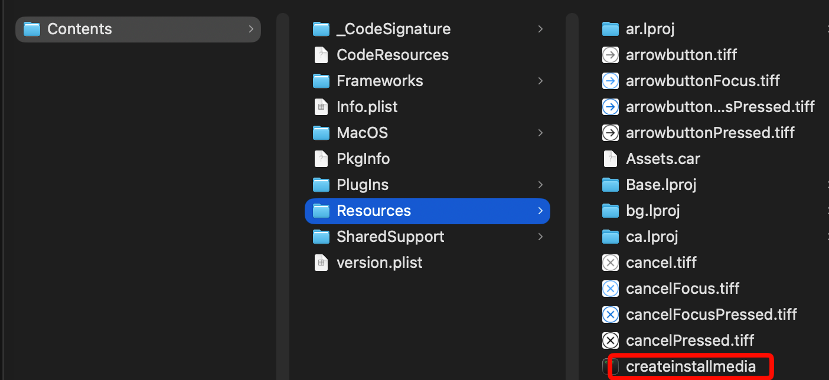Select the MacOS folder
The height and width of the screenshot is (380, 829).
362,133
